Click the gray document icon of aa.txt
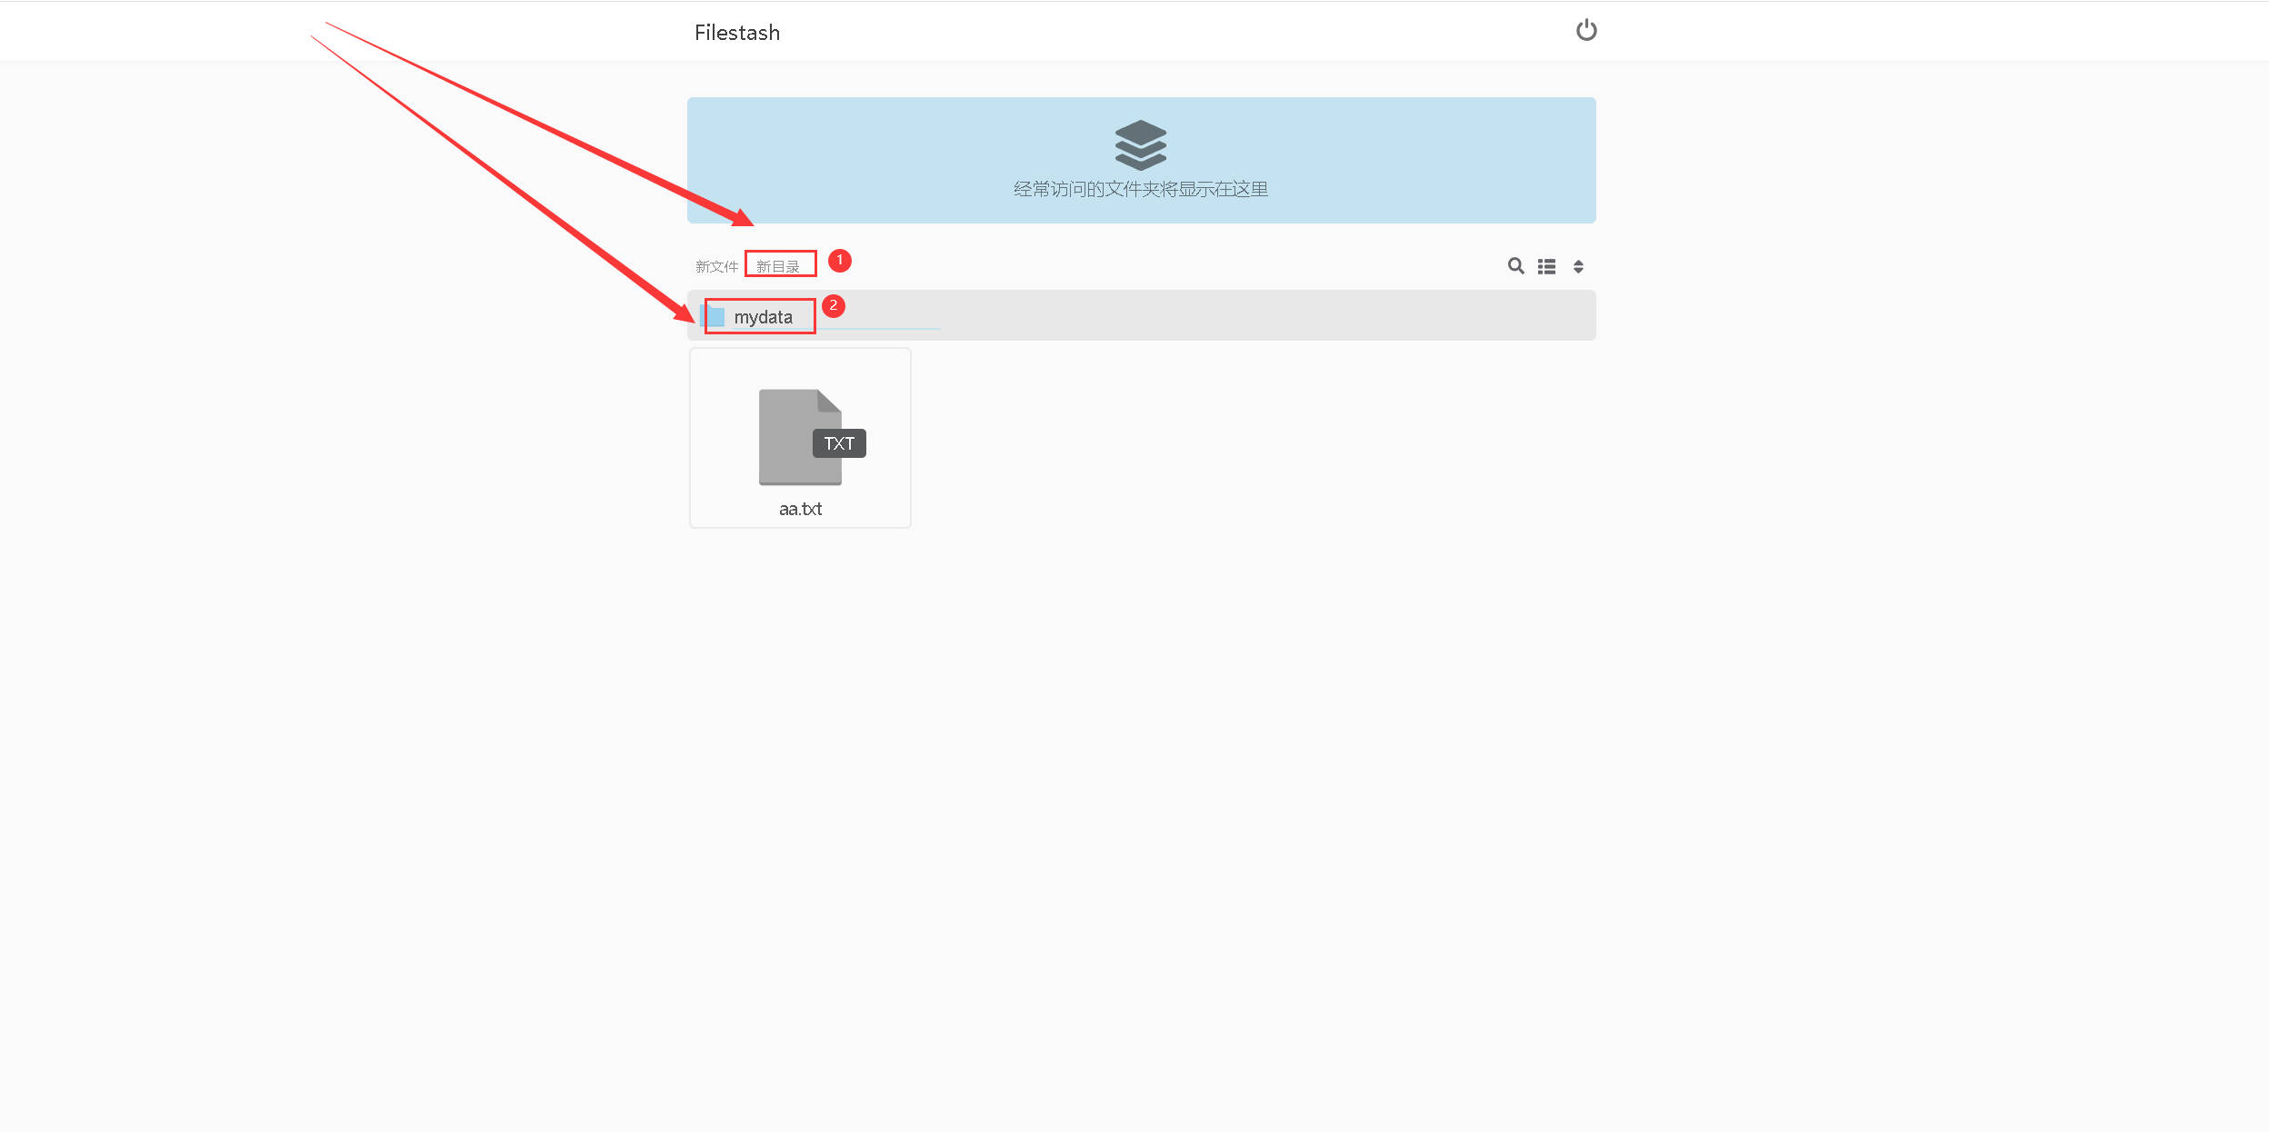 785,436
